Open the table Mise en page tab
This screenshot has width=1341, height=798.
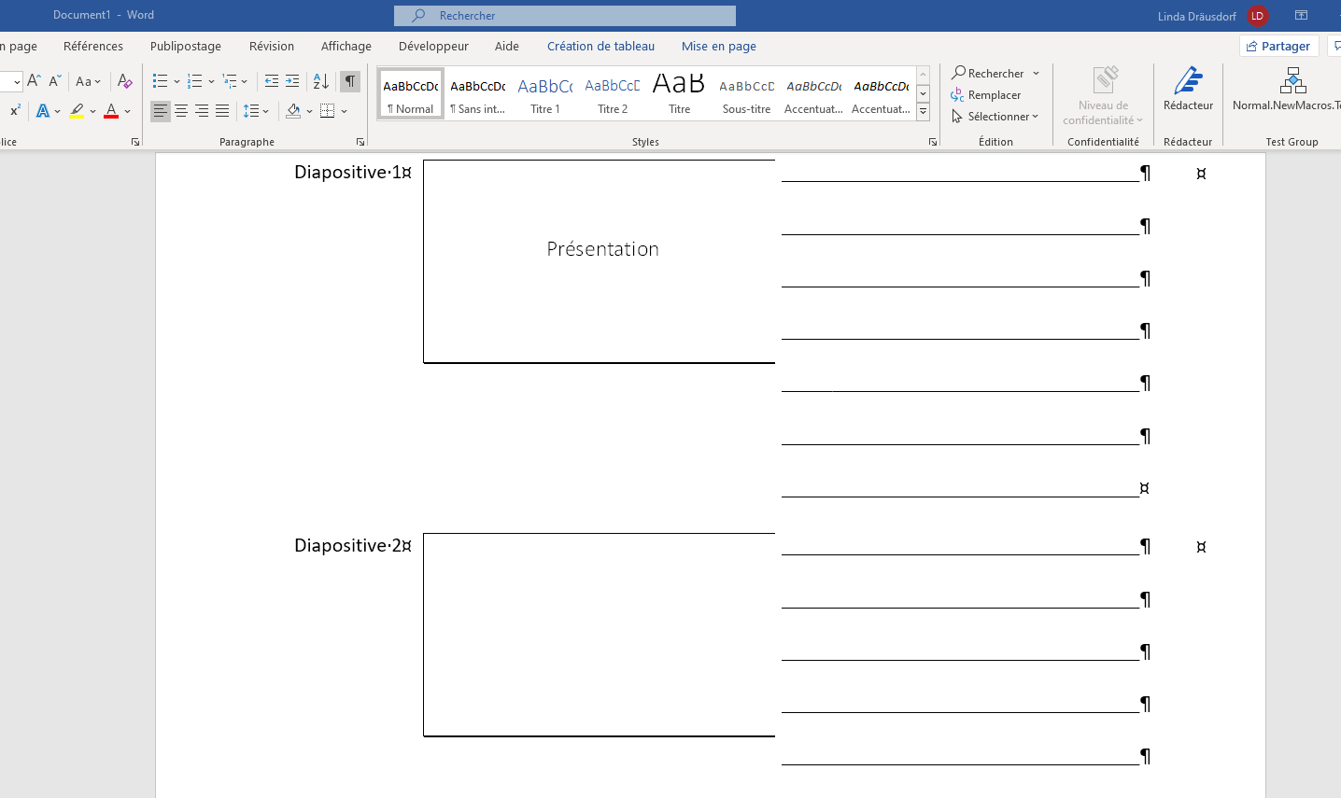click(x=719, y=46)
